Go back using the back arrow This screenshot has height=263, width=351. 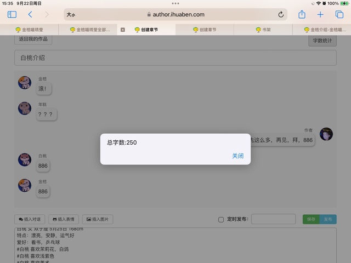click(30, 15)
